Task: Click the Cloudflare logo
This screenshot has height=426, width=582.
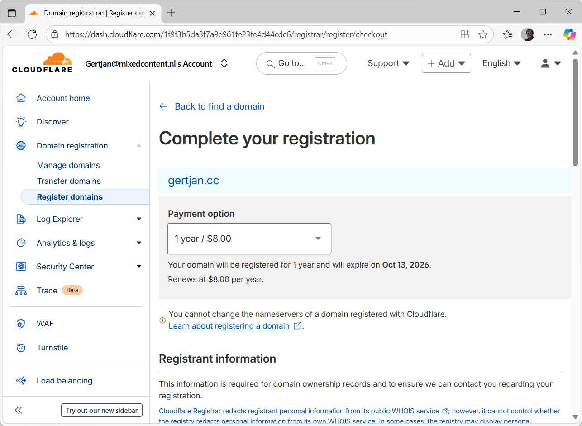Action: click(x=42, y=63)
